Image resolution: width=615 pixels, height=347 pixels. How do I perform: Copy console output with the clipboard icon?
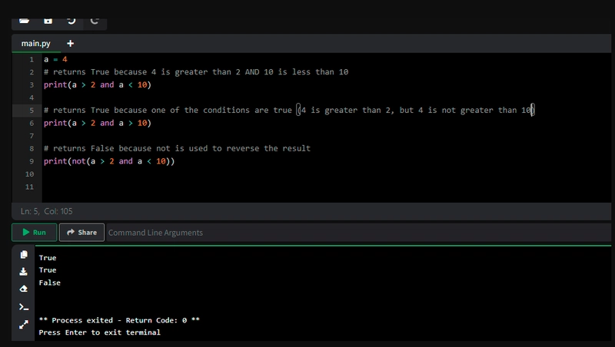[x=24, y=255]
